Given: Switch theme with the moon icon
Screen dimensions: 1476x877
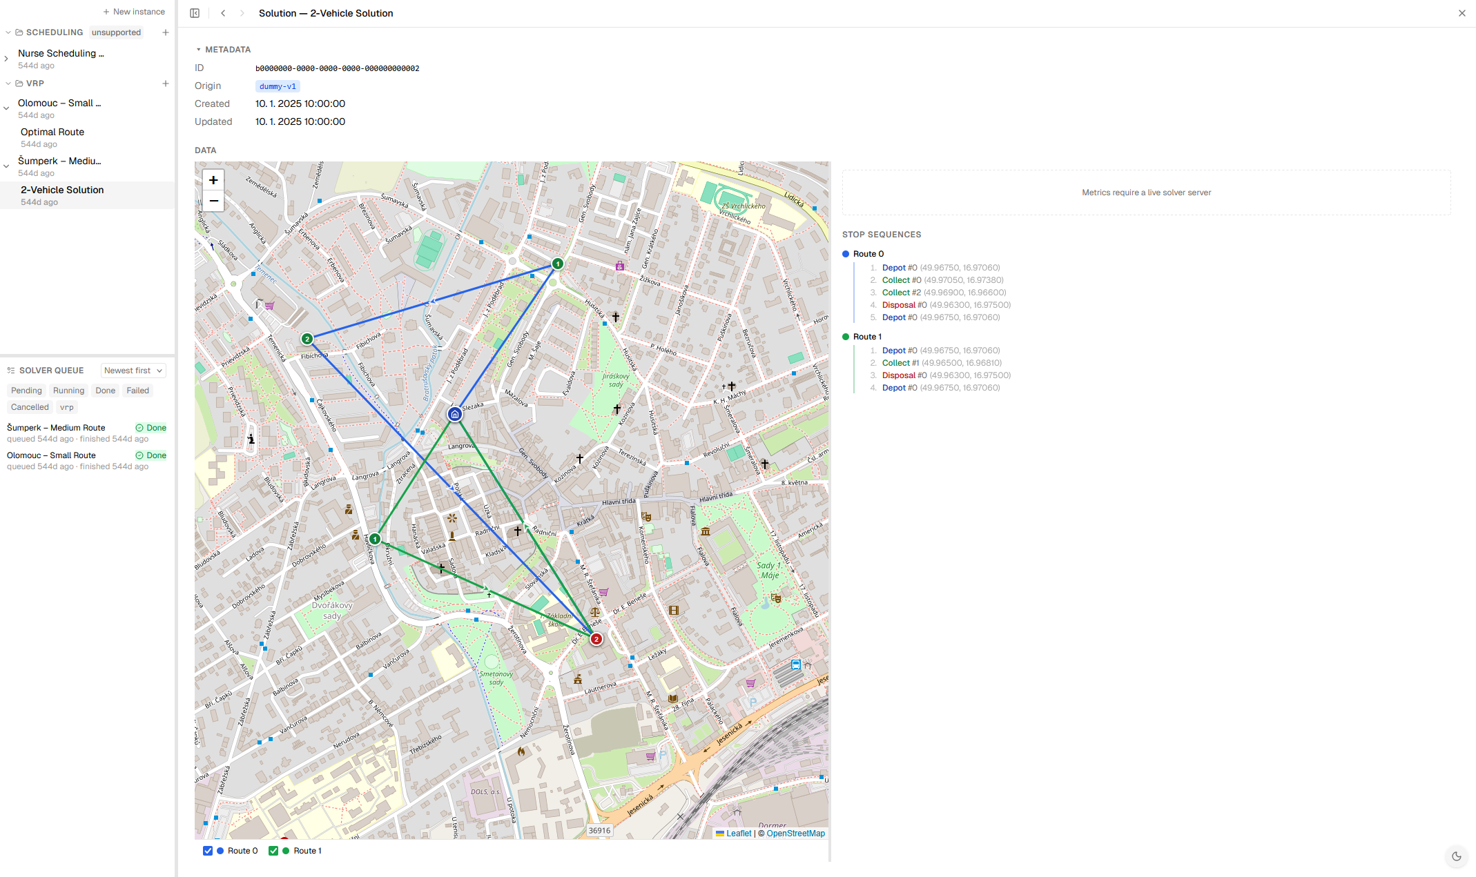Looking at the screenshot, I should click(1457, 856).
